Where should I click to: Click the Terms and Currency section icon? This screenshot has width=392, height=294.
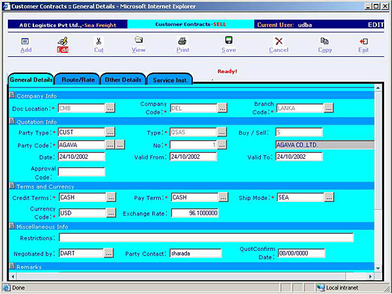[x=12, y=186]
